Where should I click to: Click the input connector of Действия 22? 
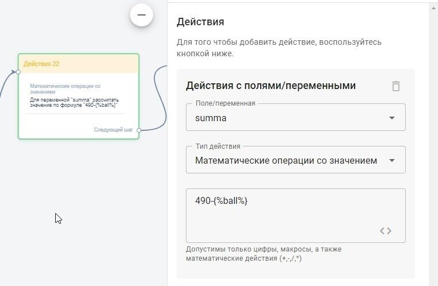tap(18, 72)
